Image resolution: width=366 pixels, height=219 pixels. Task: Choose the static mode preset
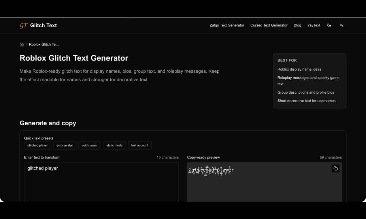114,145
